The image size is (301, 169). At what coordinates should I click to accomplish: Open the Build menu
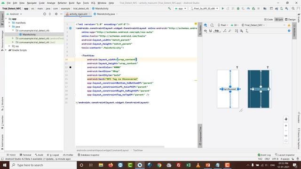(x=71, y=3)
